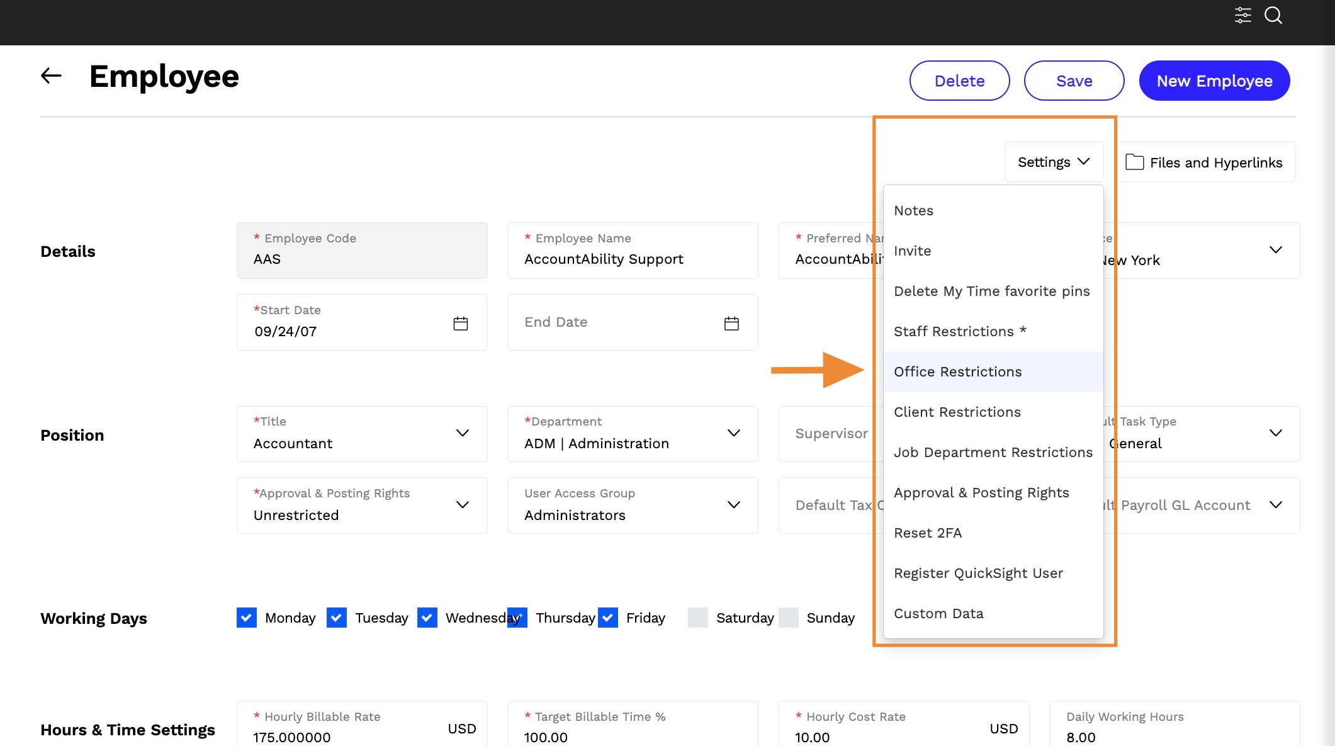Click the Default Tax Code field
This screenshot has width=1335, height=746.
pyautogui.click(x=831, y=506)
